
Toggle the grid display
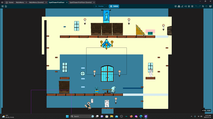pos(192,6)
